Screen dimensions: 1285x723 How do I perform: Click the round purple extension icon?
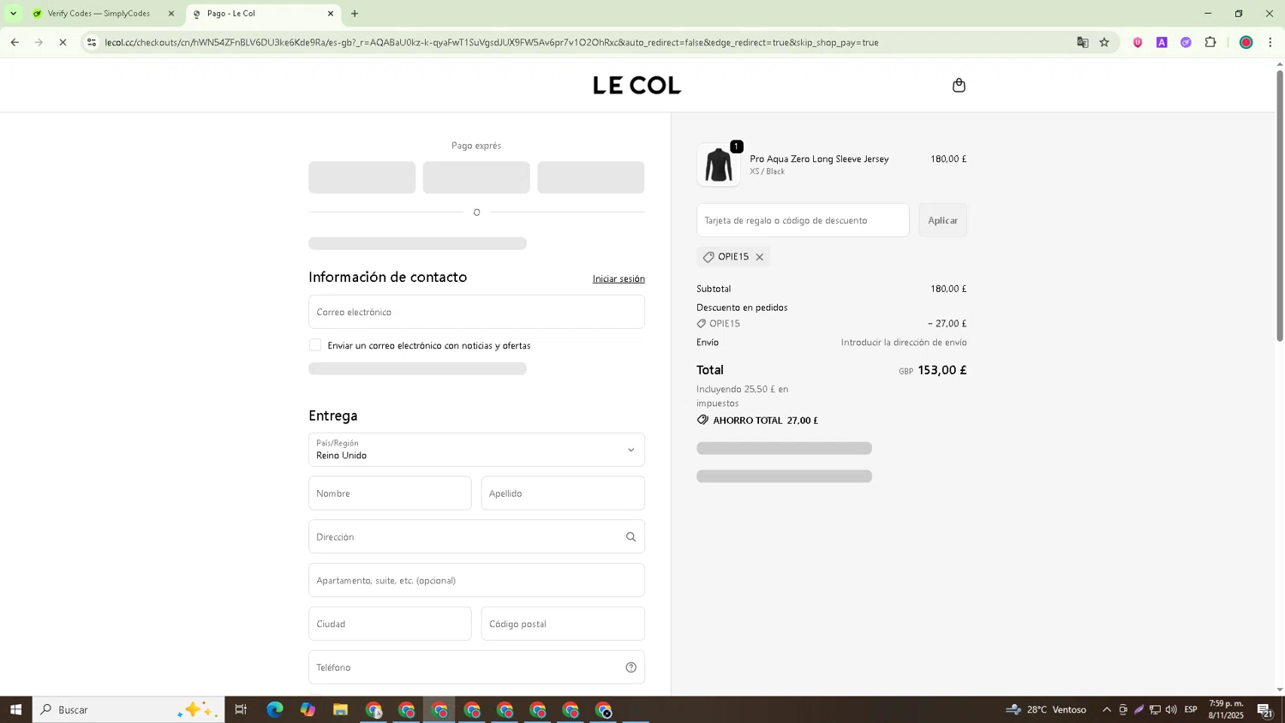click(x=1186, y=42)
